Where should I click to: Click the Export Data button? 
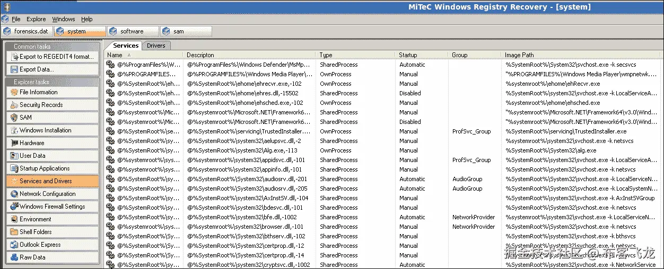pyautogui.click(x=52, y=69)
